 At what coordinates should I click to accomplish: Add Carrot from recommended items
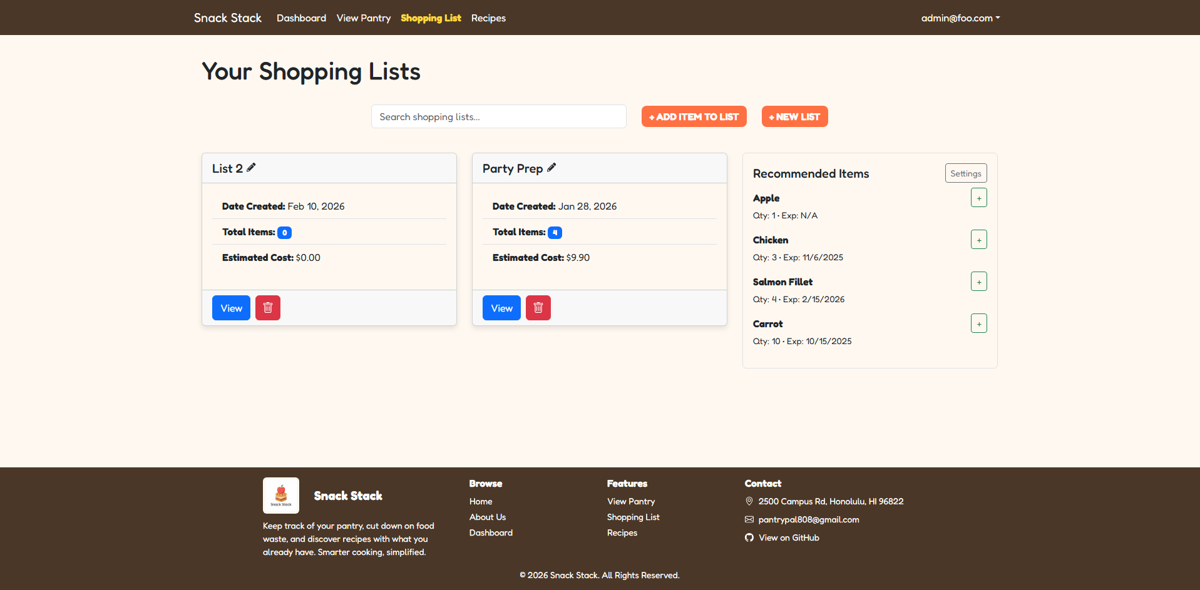pyautogui.click(x=978, y=323)
